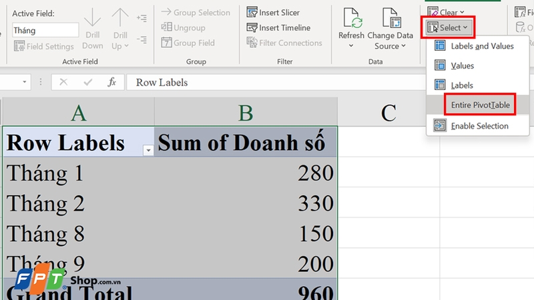This screenshot has width=534, height=300.
Task: Click the Active Field name box
Action: coord(45,30)
